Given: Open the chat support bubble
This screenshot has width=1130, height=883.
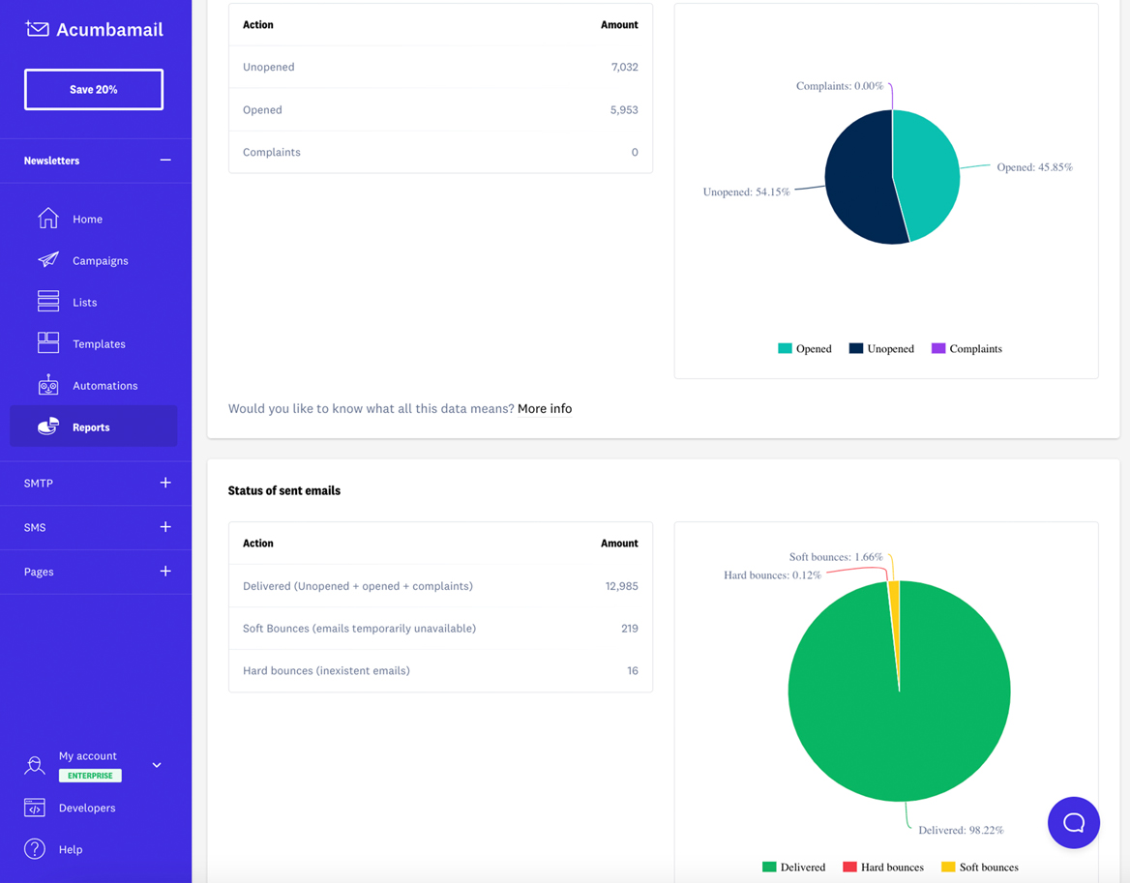Looking at the screenshot, I should [1073, 822].
